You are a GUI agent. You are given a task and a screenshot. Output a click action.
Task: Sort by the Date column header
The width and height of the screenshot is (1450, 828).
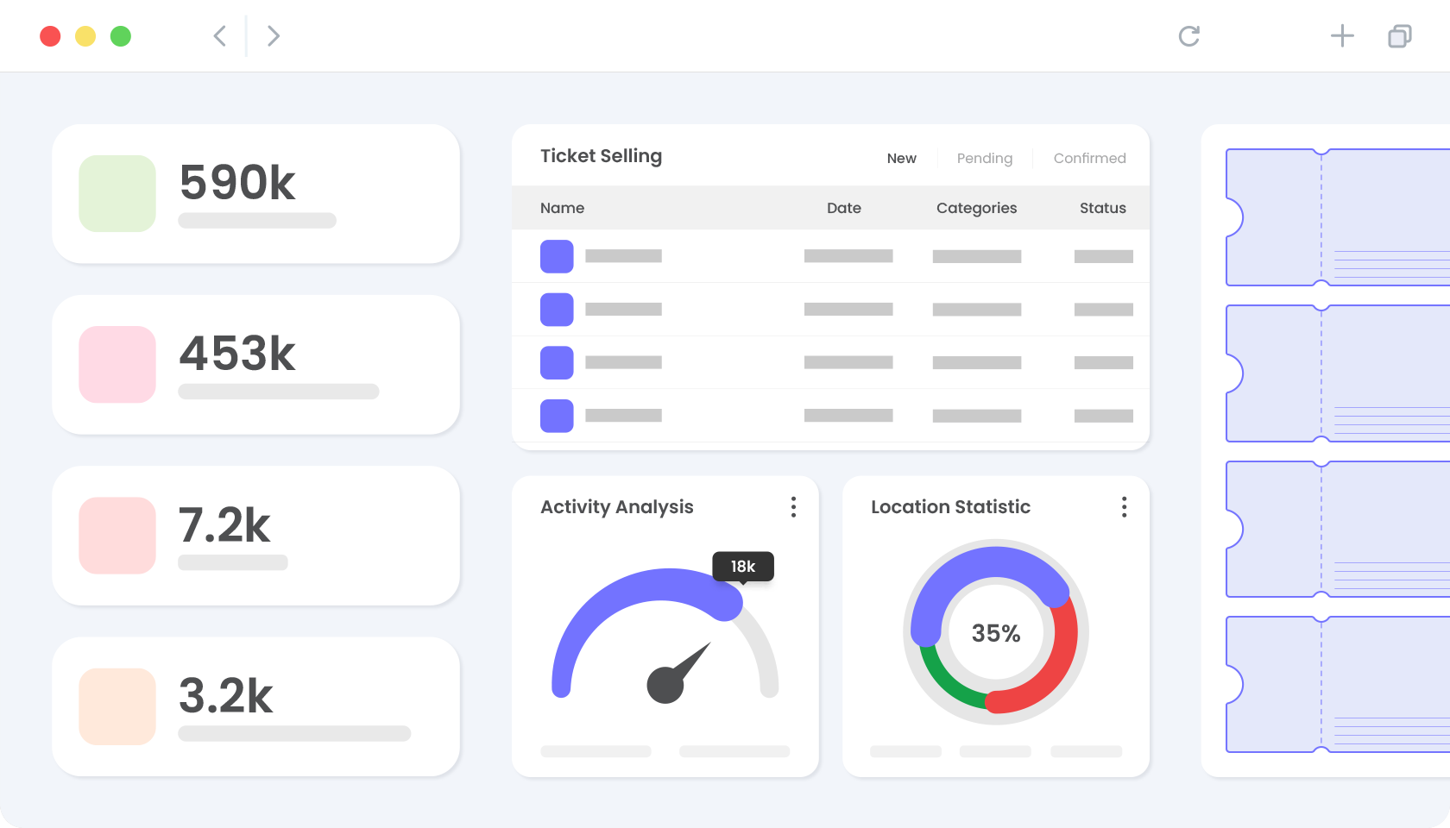tap(844, 208)
